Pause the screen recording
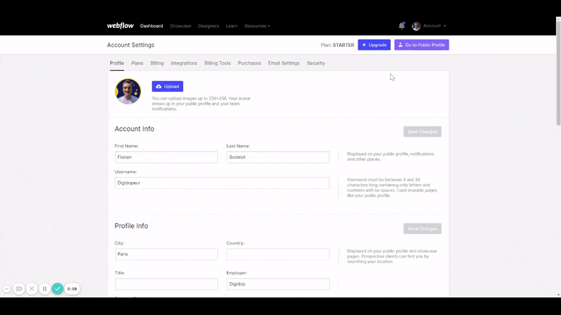 (44, 288)
